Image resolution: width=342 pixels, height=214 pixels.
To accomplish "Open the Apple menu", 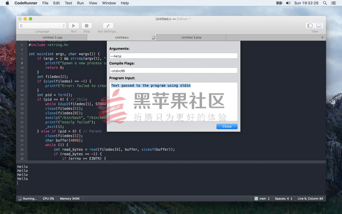I will pos(7,3).
